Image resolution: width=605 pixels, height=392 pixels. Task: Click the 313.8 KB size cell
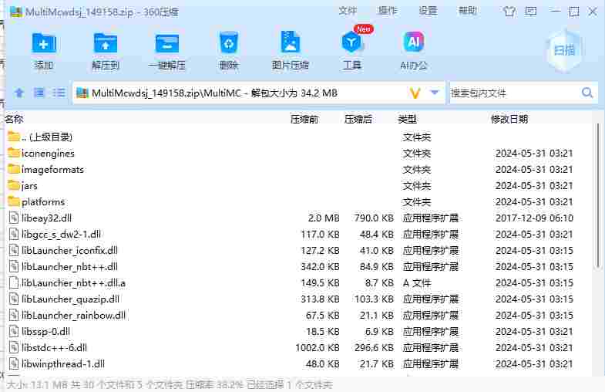pyautogui.click(x=320, y=299)
